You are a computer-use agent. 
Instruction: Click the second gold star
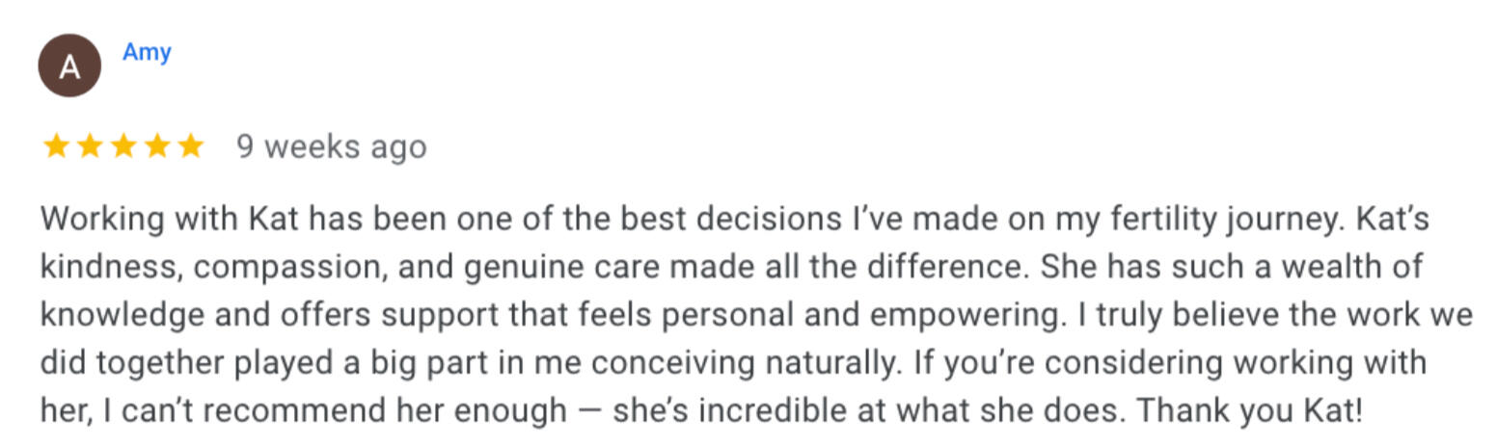tap(90, 146)
